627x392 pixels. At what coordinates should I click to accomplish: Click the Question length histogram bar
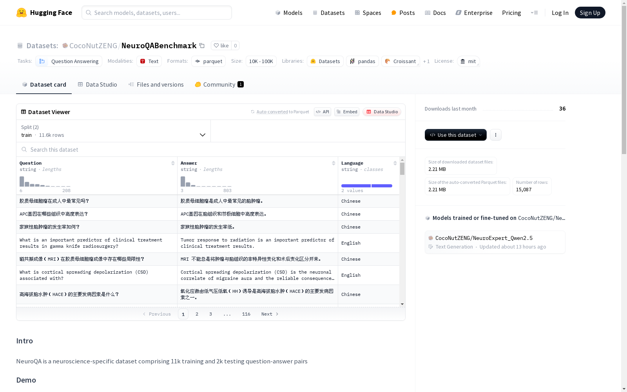[45, 181]
